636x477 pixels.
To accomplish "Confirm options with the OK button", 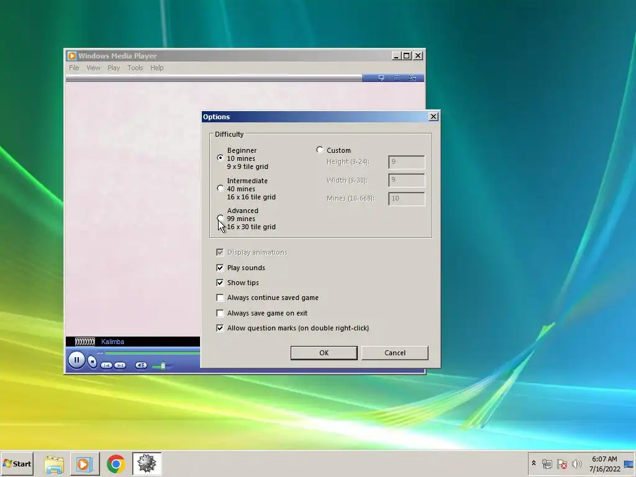I will coord(324,353).
